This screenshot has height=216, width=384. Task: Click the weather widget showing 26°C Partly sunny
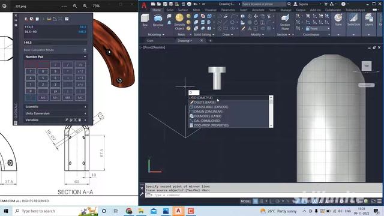click(x=278, y=211)
